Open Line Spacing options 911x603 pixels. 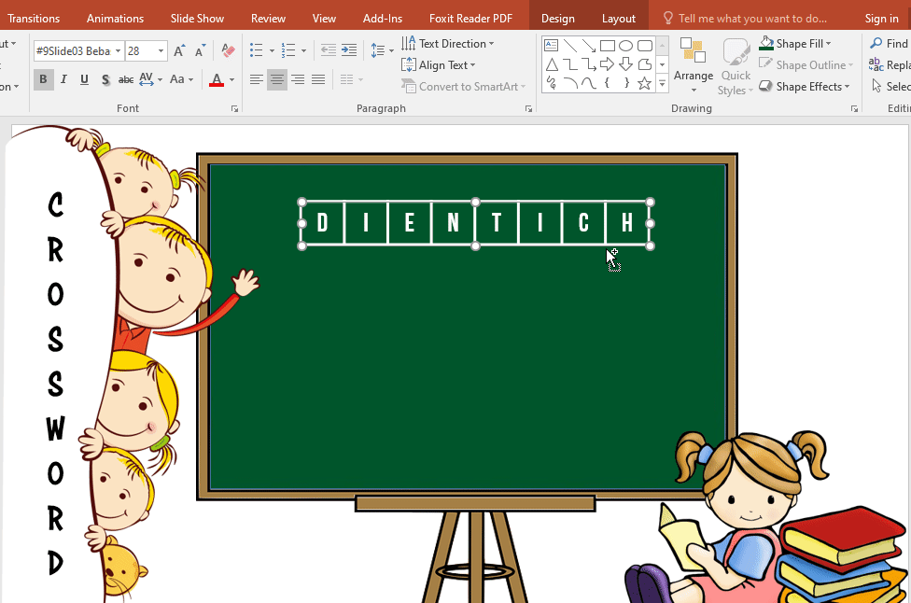382,50
